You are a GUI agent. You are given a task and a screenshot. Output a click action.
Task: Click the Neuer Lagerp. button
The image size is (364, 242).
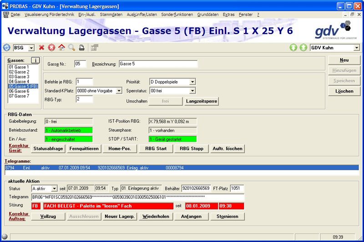(x=120, y=217)
